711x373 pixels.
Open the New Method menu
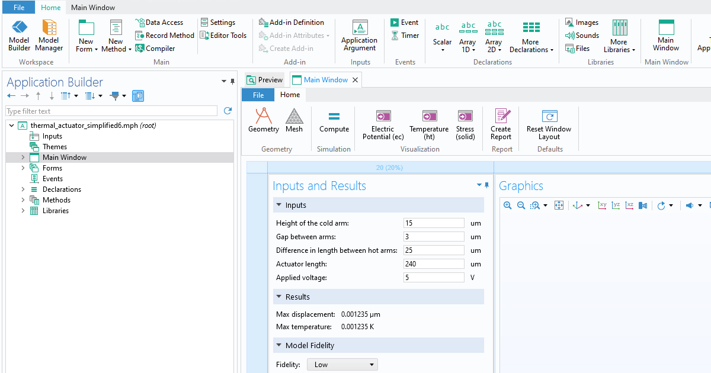pyautogui.click(x=116, y=36)
